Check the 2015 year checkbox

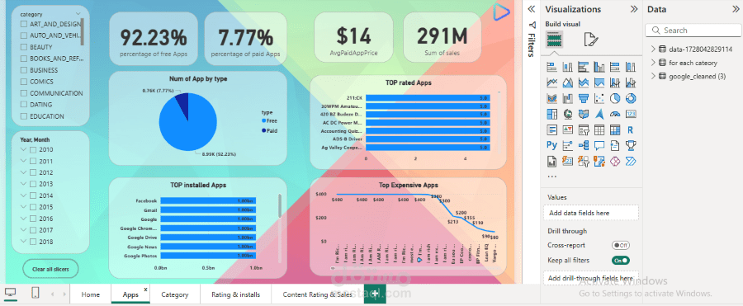33,207
